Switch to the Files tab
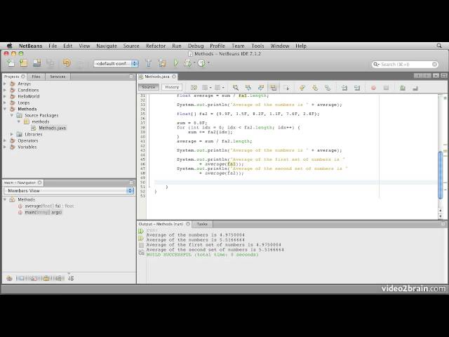This screenshot has height=337, width=449. tap(36, 77)
